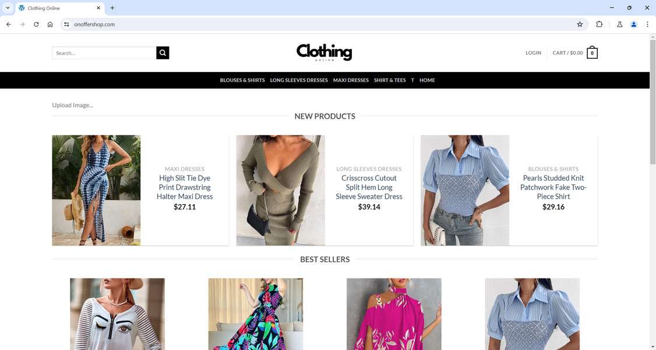
Task: Open the Chrome profile avatar icon
Action: [x=634, y=24]
